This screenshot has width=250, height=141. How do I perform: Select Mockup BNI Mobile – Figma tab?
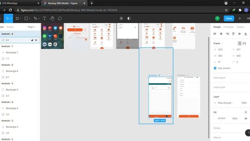(x=64, y=3)
